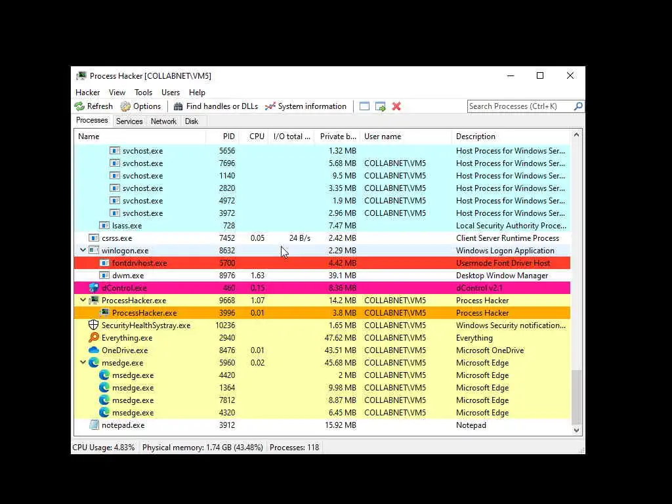Click the CPU Usage status bar entry
This screenshot has width=672, height=504.
[103, 448]
